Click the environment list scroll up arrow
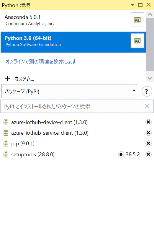 [150, 14]
